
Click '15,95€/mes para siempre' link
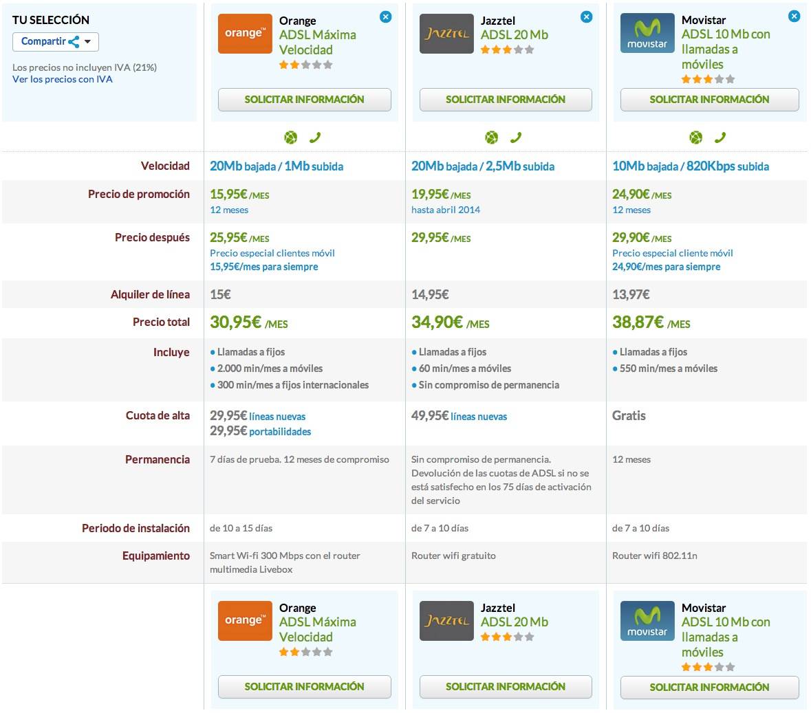(x=263, y=267)
